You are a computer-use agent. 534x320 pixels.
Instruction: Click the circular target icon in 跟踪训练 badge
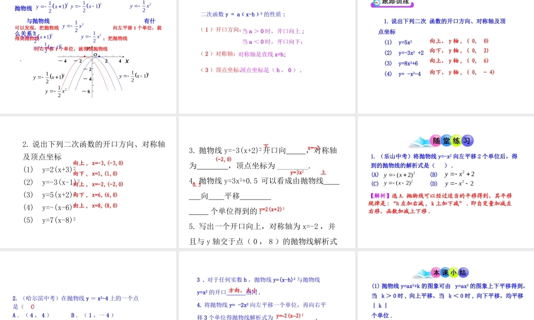[x=376, y=3]
